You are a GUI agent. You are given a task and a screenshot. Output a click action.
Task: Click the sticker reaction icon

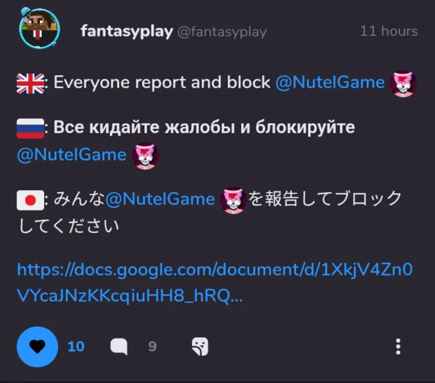(200, 346)
